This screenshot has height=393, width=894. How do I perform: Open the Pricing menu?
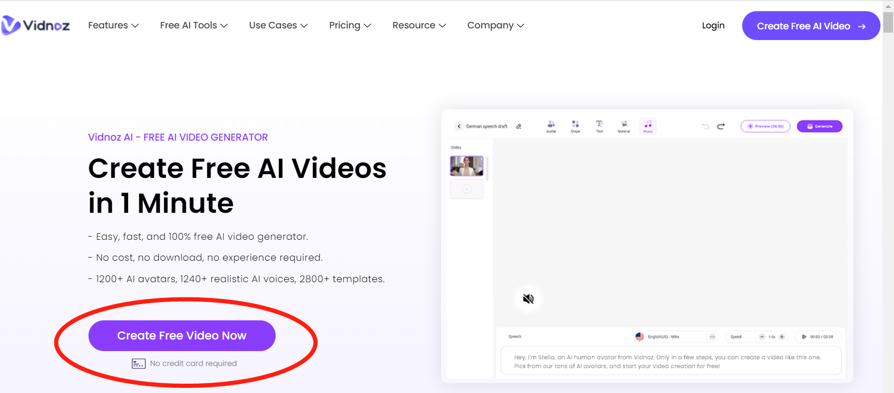(x=350, y=25)
